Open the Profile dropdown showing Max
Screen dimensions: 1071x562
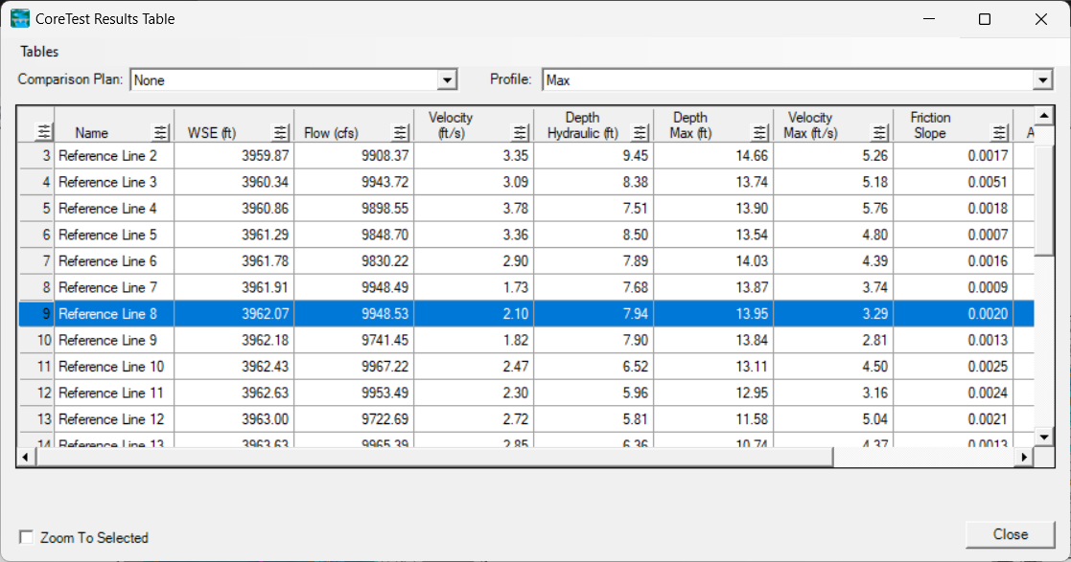pos(1042,80)
